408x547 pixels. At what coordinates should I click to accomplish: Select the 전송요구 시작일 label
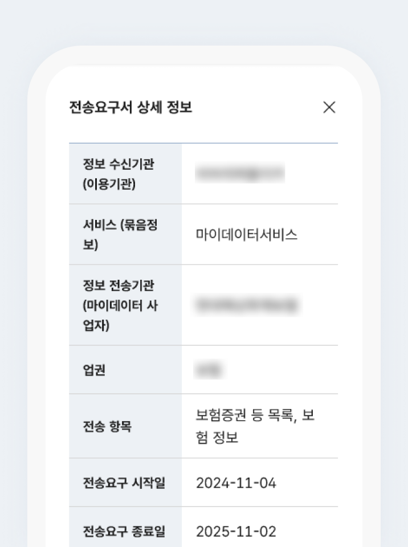coord(124,483)
